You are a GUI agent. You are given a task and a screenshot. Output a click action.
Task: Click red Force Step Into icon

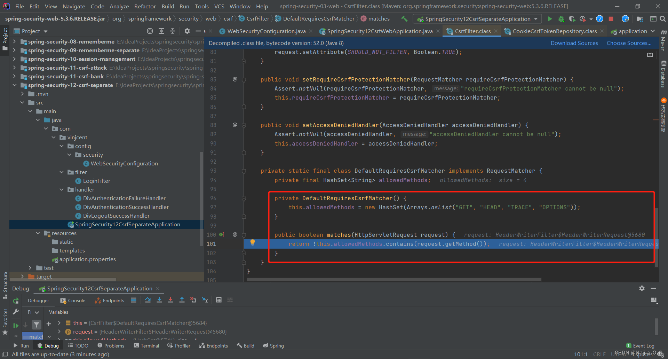click(x=170, y=300)
